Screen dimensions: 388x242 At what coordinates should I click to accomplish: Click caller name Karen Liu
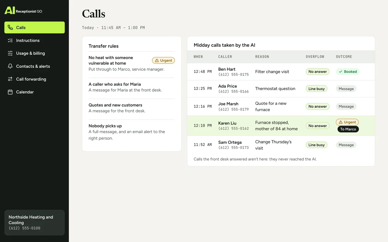(x=227, y=123)
